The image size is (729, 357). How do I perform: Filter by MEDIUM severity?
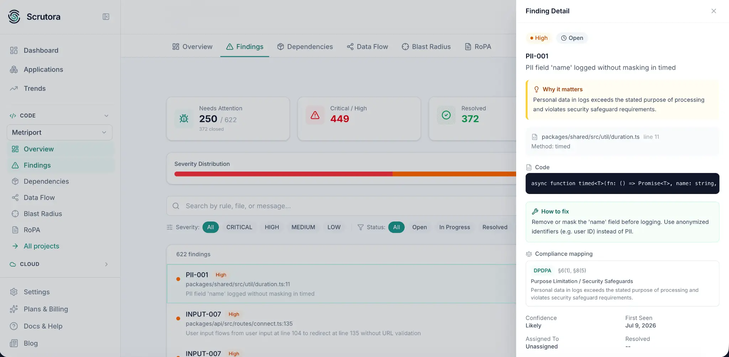pos(303,227)
